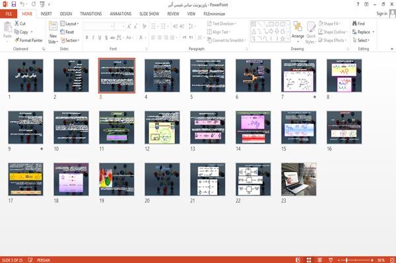This screenshot has height=263, width=396.
Task: Start Slide Show from status bar icon
Action: (x=331, y=260)
